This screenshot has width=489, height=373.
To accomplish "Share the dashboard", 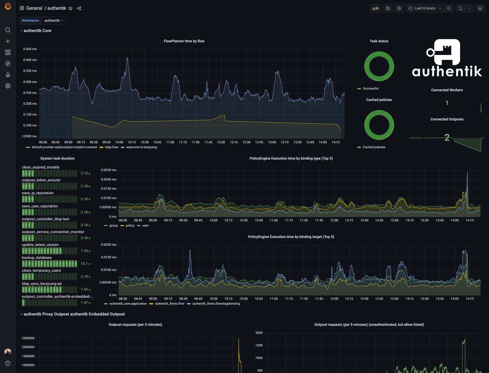I will point(79,8).
